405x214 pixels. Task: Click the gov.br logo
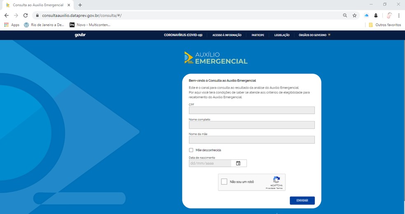coord(80,35)
